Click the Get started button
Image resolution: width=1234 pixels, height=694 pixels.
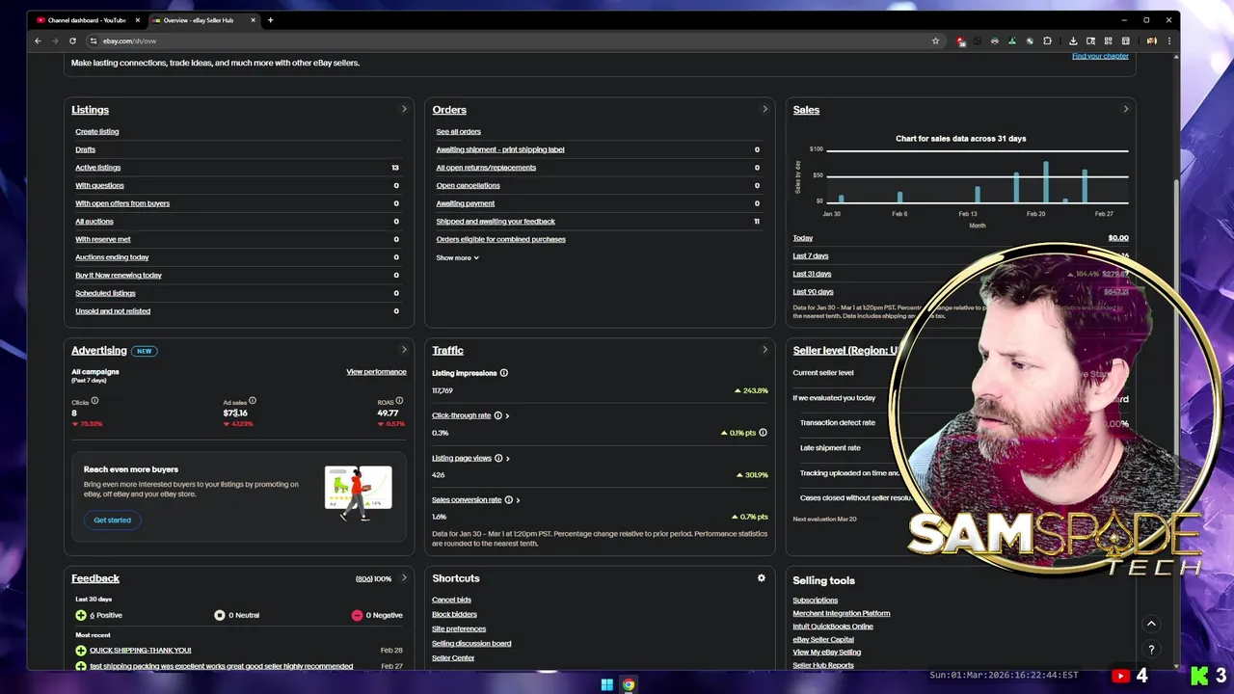pyautogui.click(x=112, y=520)
